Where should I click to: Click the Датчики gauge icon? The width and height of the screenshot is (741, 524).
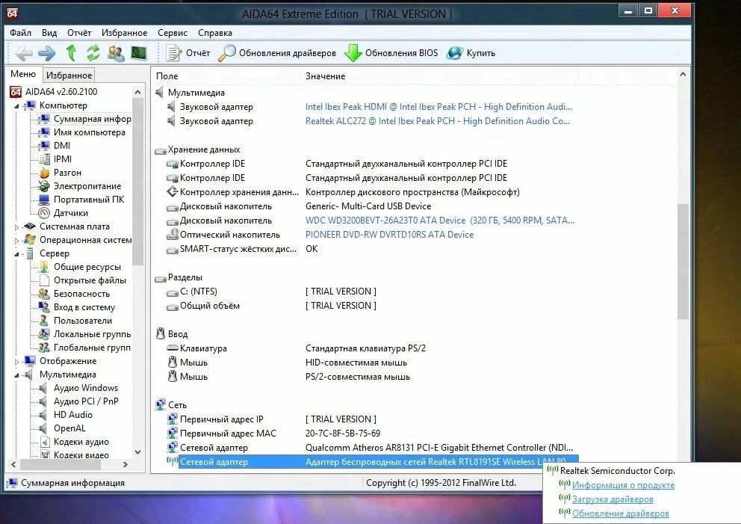44,213
